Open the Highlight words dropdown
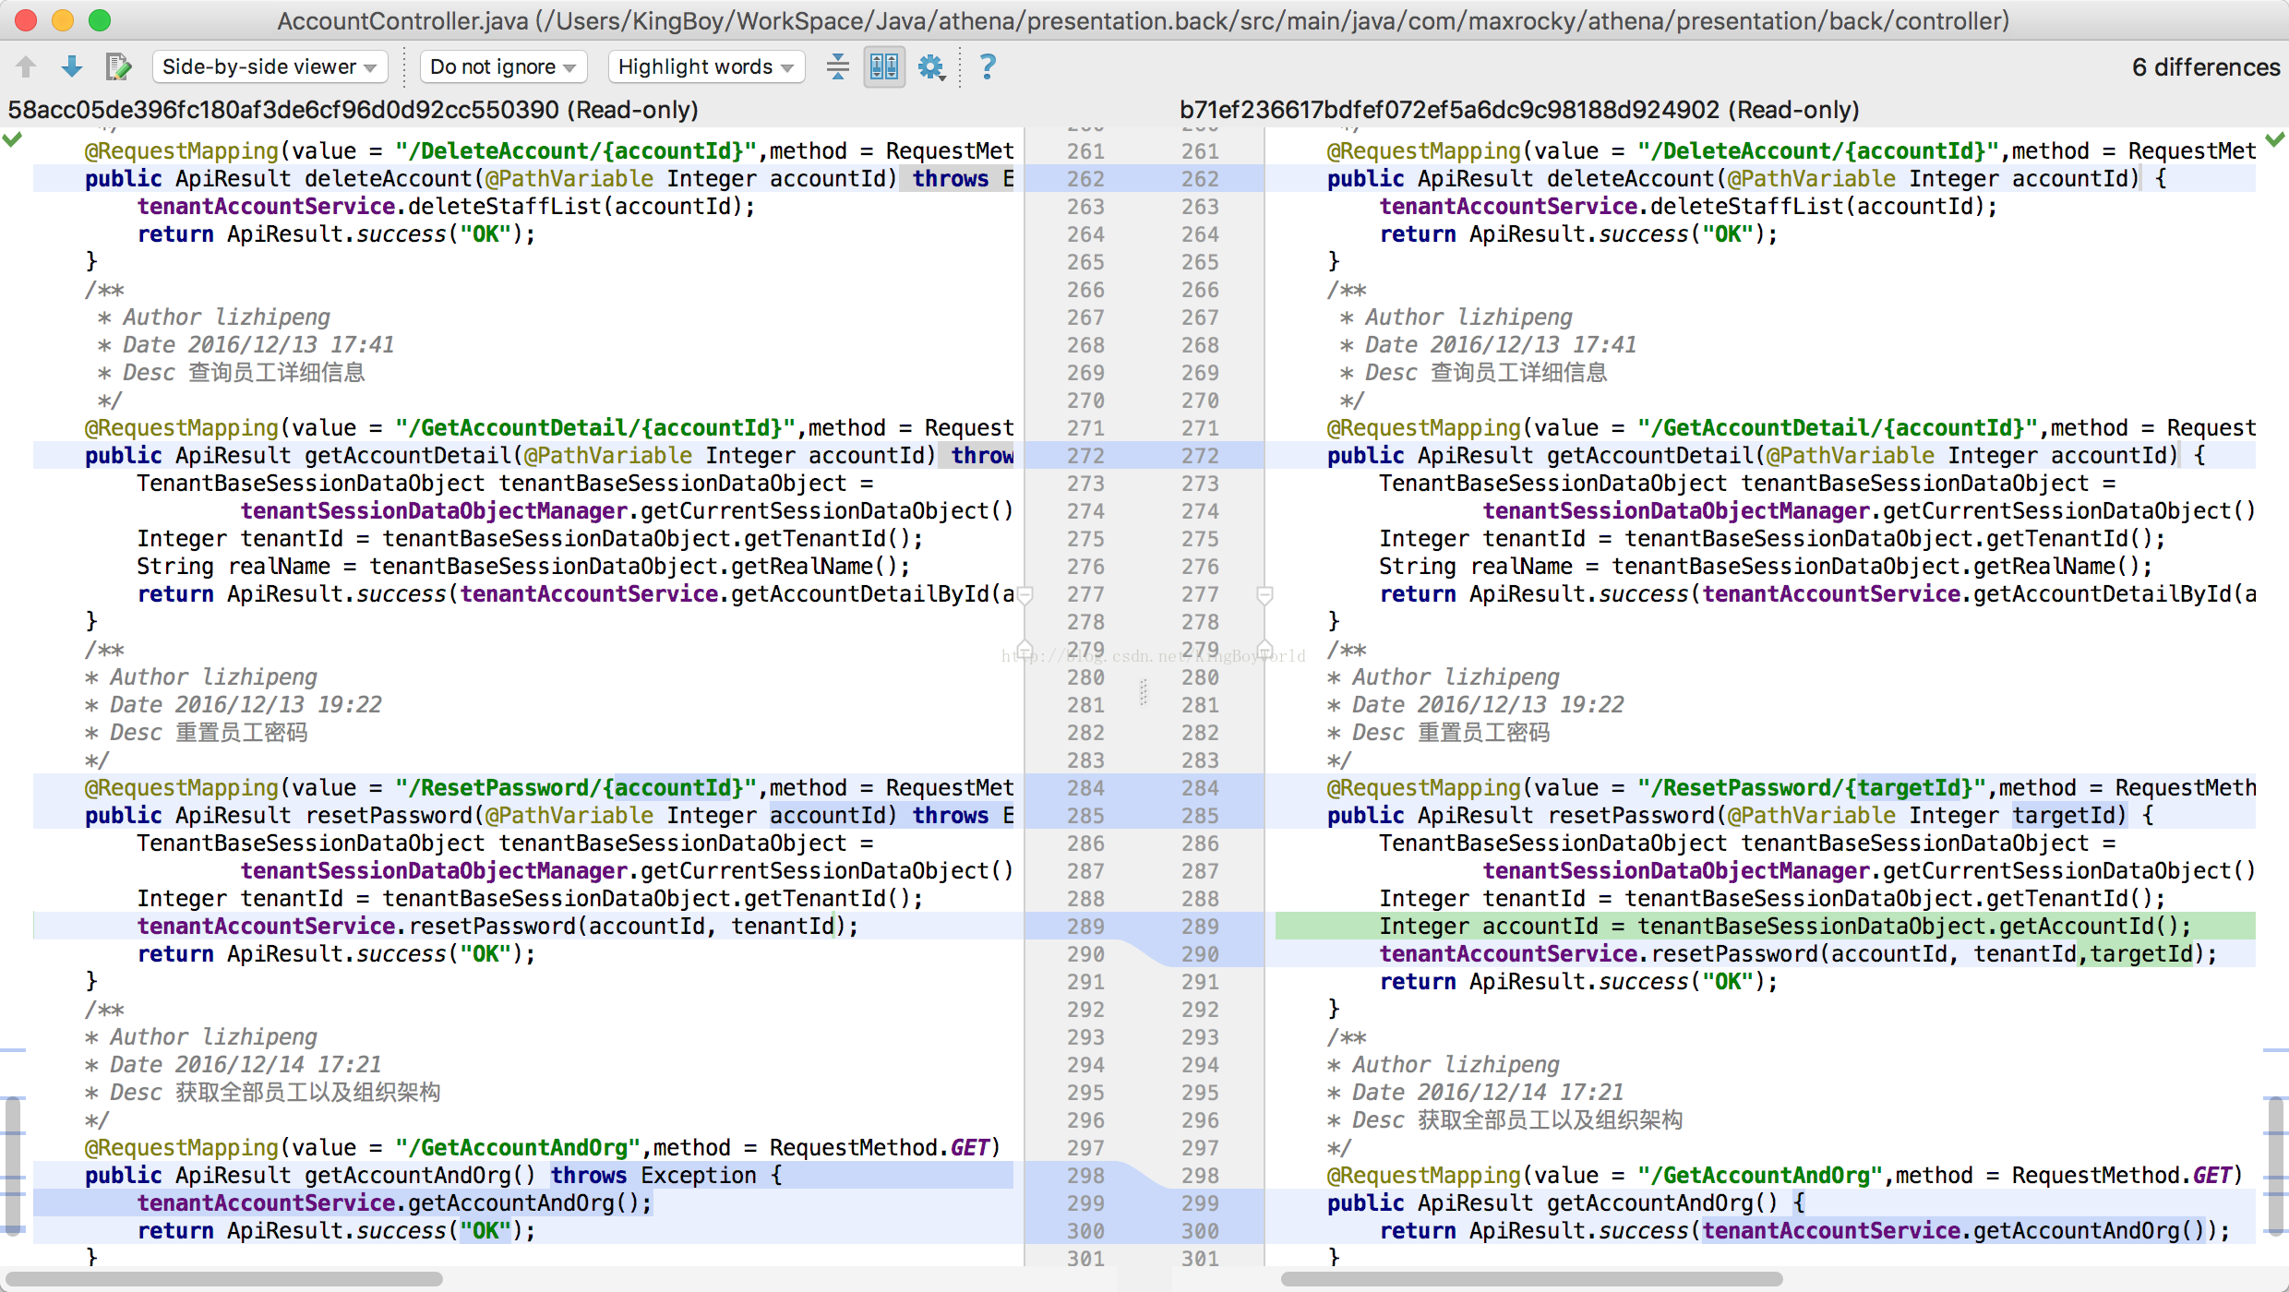The width and height of the screenshot is (2289, 1292). point(706,66)
